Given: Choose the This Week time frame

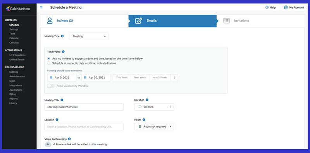Looking at the screenshot, I should coord(122,78).
